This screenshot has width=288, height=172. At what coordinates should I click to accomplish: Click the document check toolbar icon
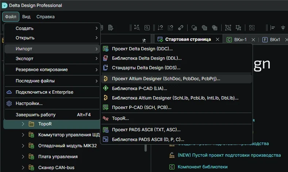point(111,28)
